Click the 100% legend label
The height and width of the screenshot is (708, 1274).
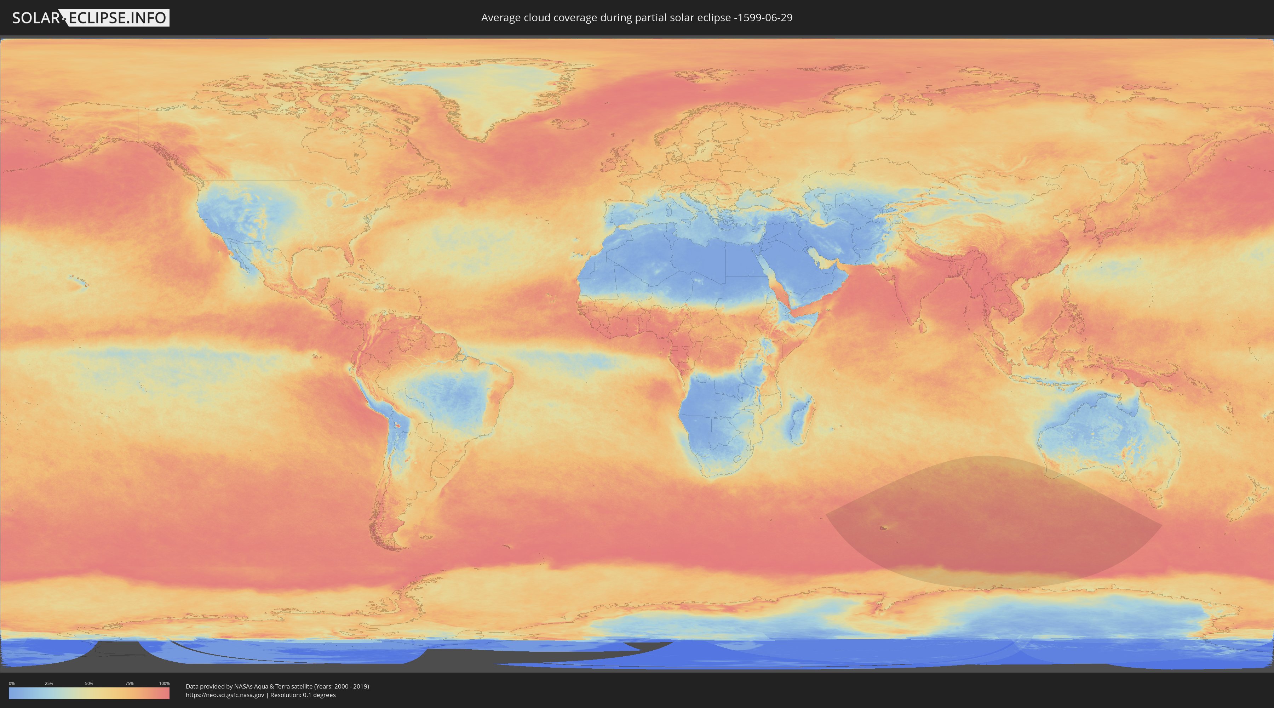164,683
